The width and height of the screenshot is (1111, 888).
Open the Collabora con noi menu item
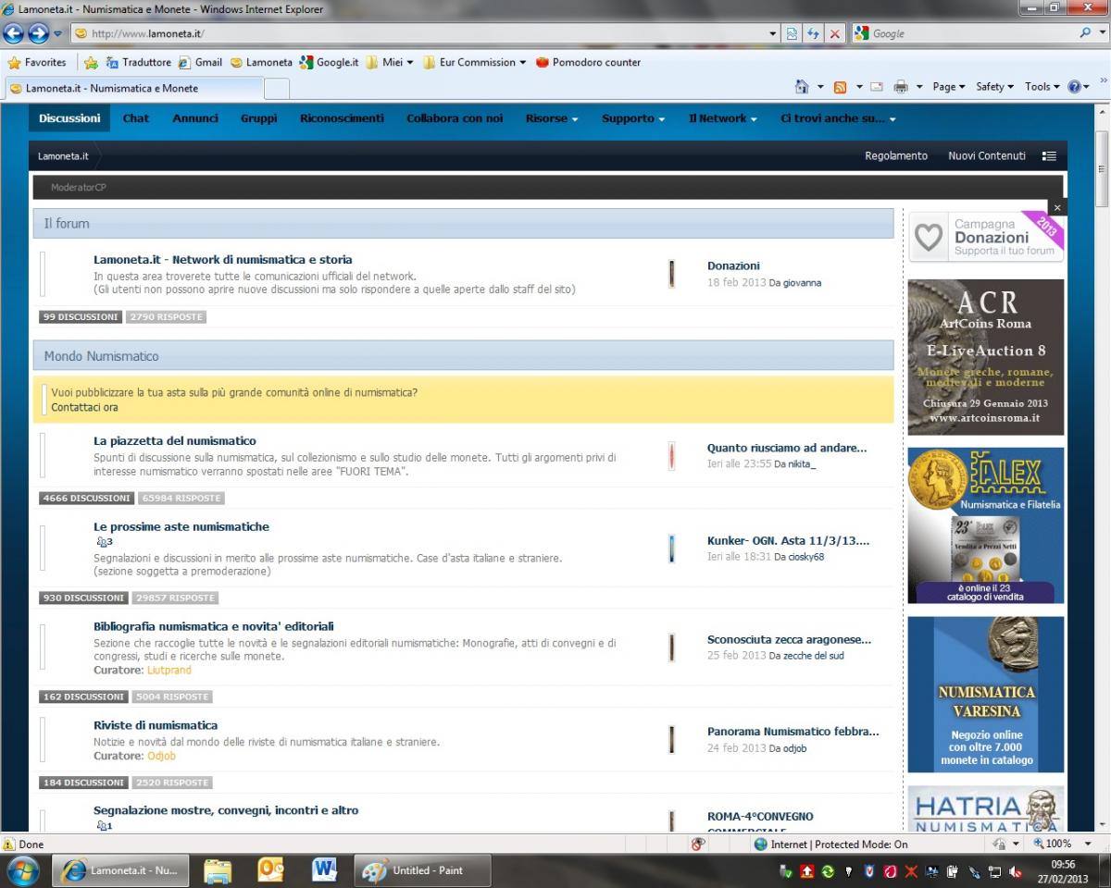(x=455, y=118)
